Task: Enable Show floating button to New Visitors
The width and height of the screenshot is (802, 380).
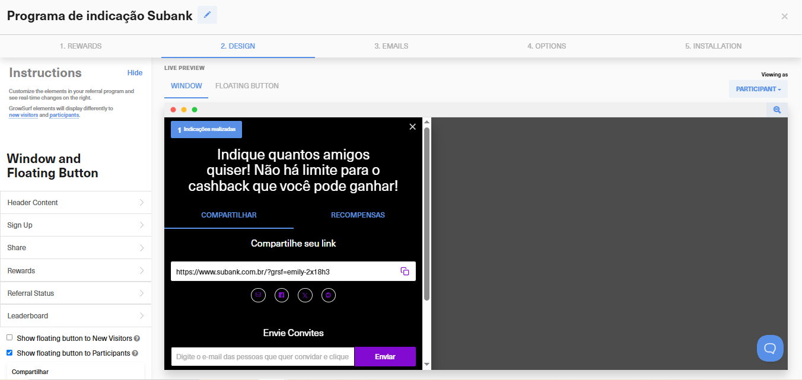Action: [x=9, y=337]
